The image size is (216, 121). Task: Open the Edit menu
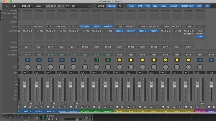point(16,6)
